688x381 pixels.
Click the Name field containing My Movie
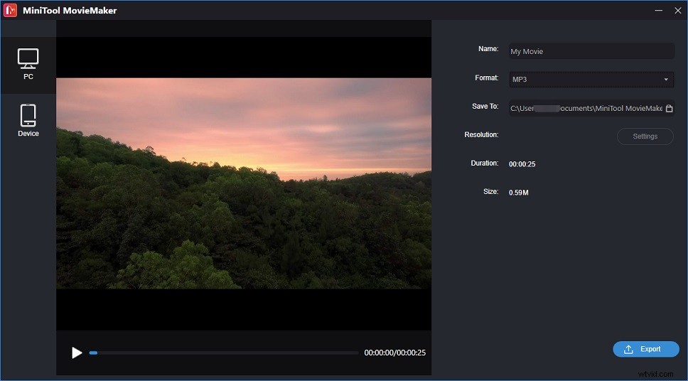[x=591, y=51]
